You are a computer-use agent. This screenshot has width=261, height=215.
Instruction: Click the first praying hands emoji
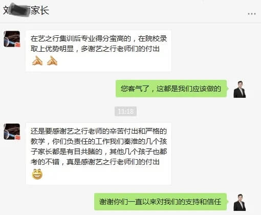[x=37, y=60]
